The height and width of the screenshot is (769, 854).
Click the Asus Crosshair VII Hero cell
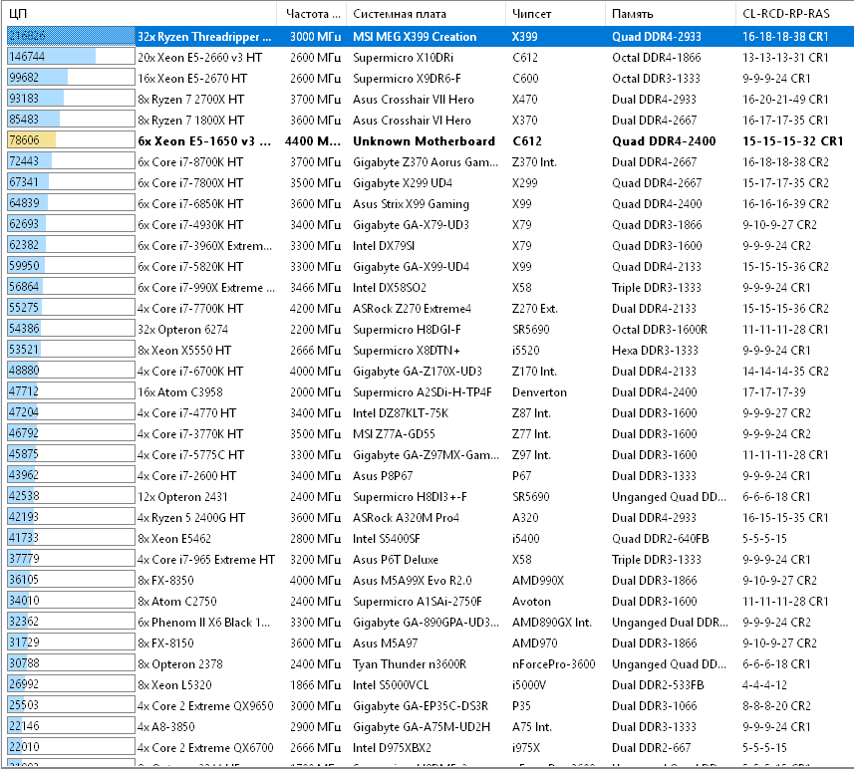pyautogui.click(x=413, y=100)
